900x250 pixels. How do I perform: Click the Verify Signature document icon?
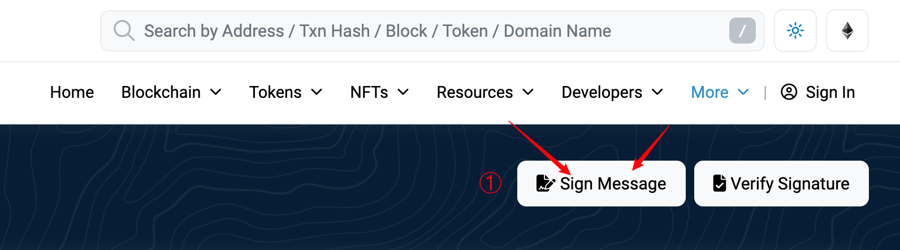[720, 183]
